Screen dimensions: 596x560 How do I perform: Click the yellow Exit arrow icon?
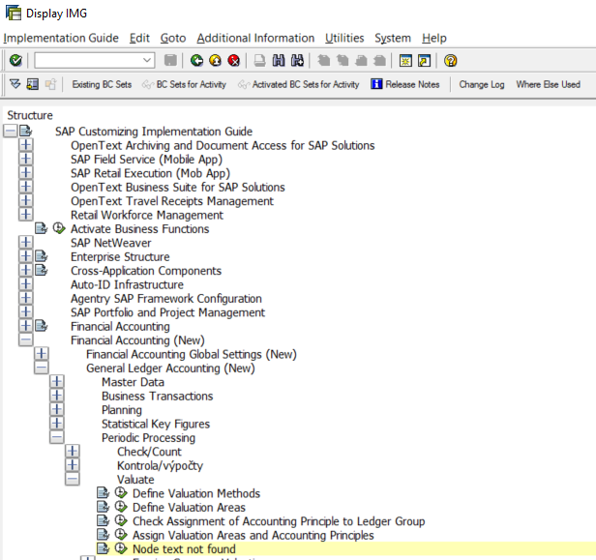[x=216, y=60]
